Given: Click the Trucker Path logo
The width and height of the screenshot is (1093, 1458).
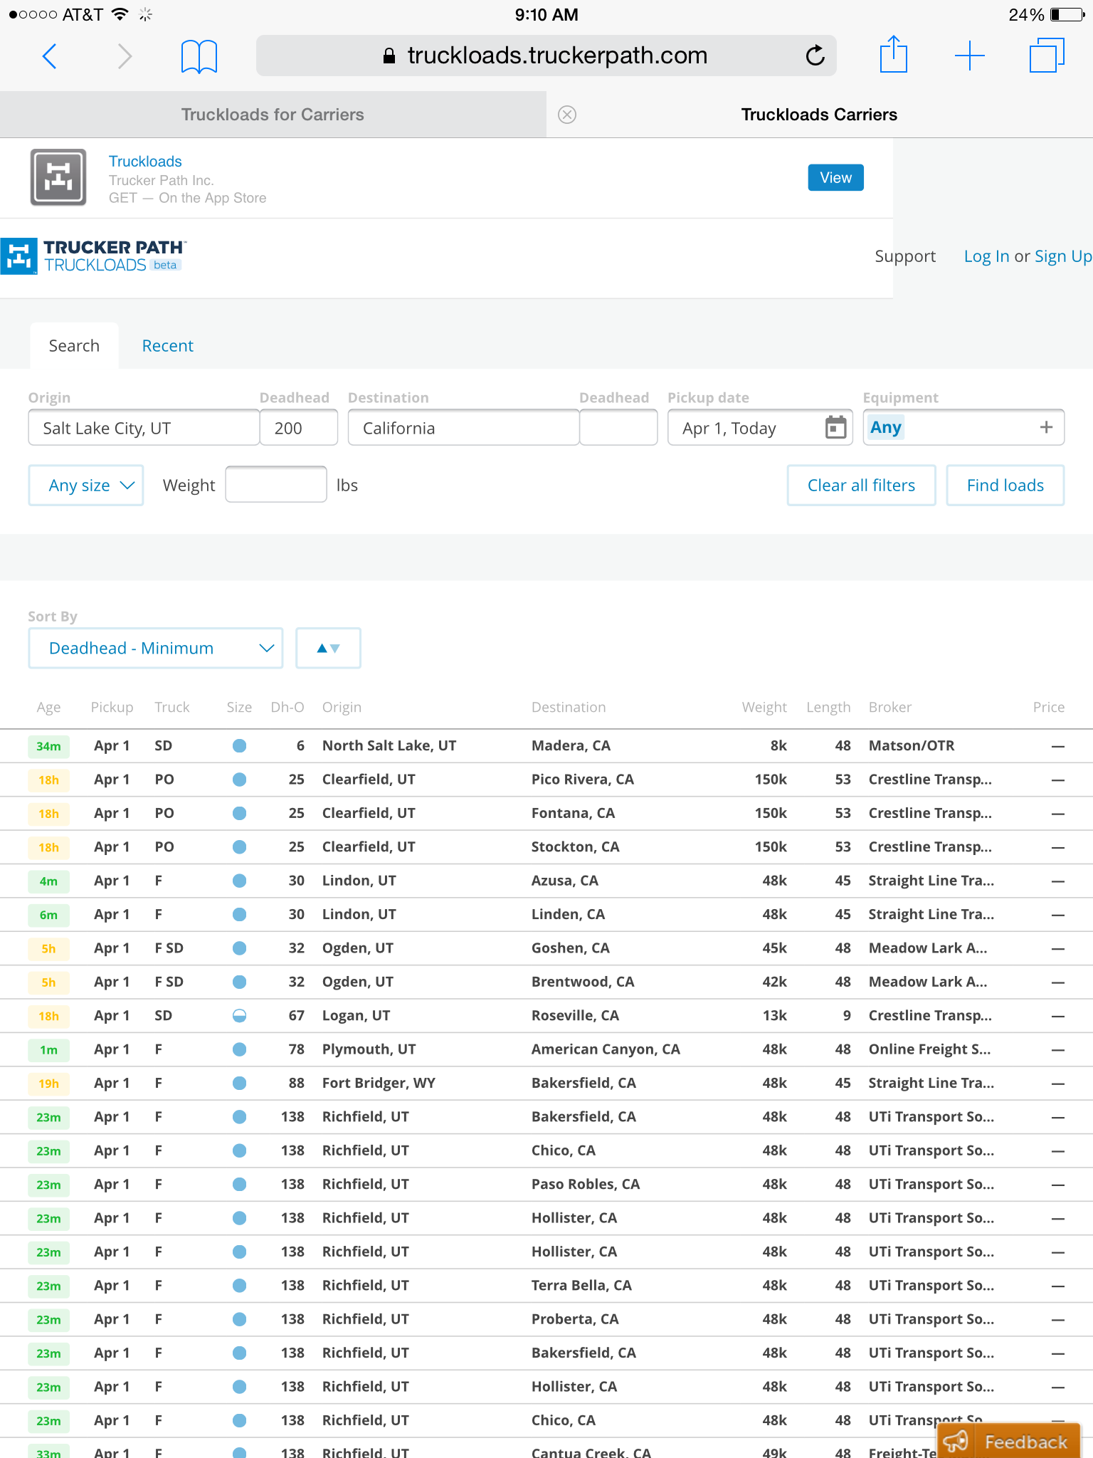Looking at the screenshot, I should (x=94, y=256).
